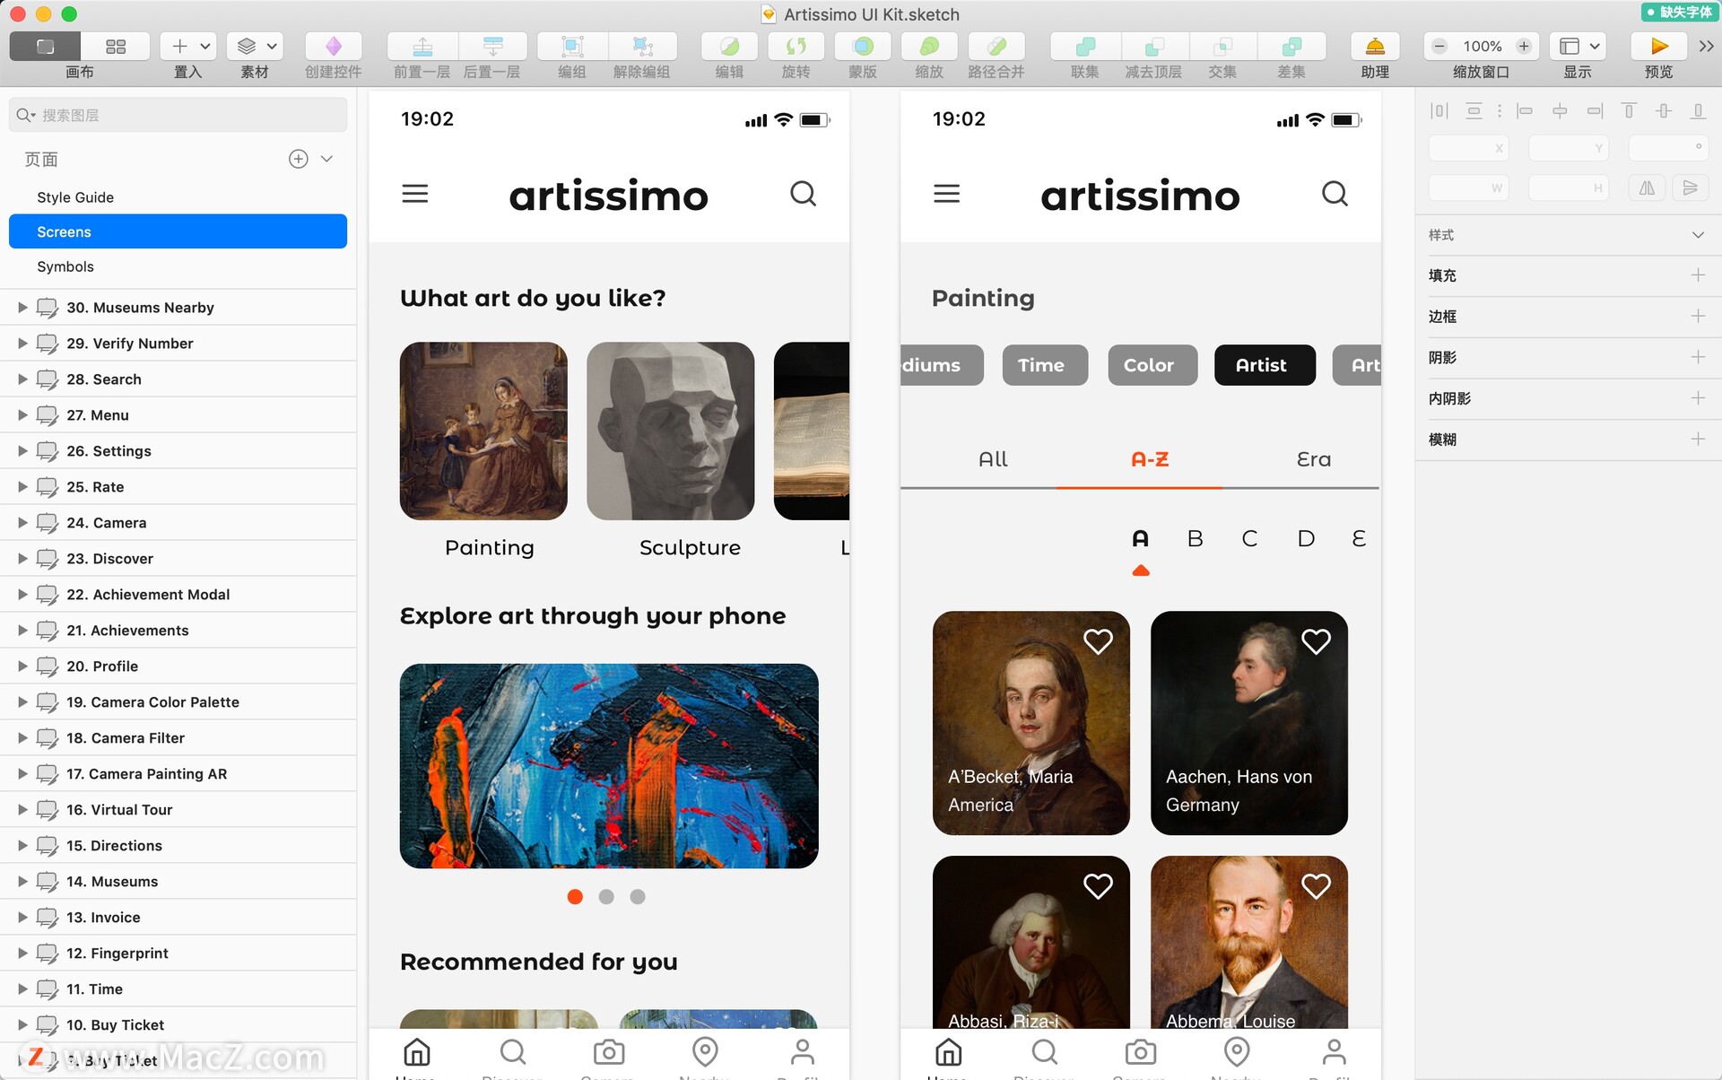1722x1080 pixels.
Task: Expand the style (样式) section chevron
Action: 1698,235
